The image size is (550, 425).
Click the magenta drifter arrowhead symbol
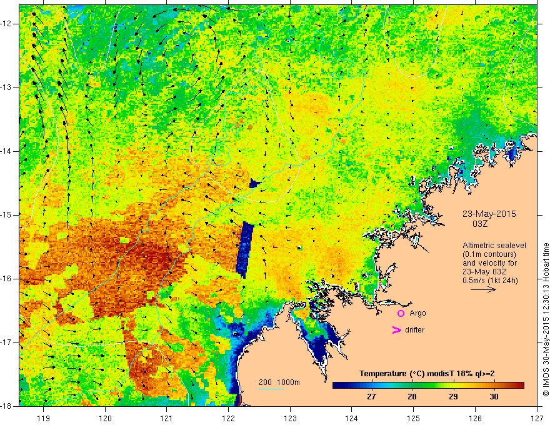click(x=396, y=330)
